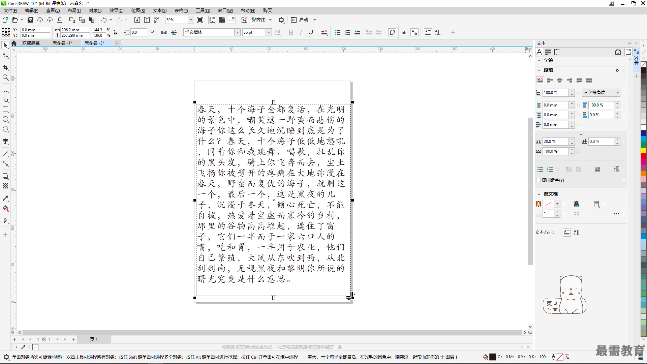647x364 pixels.
Task: Click the Publish to PDF icon
Action: click(x=156, y=20)
